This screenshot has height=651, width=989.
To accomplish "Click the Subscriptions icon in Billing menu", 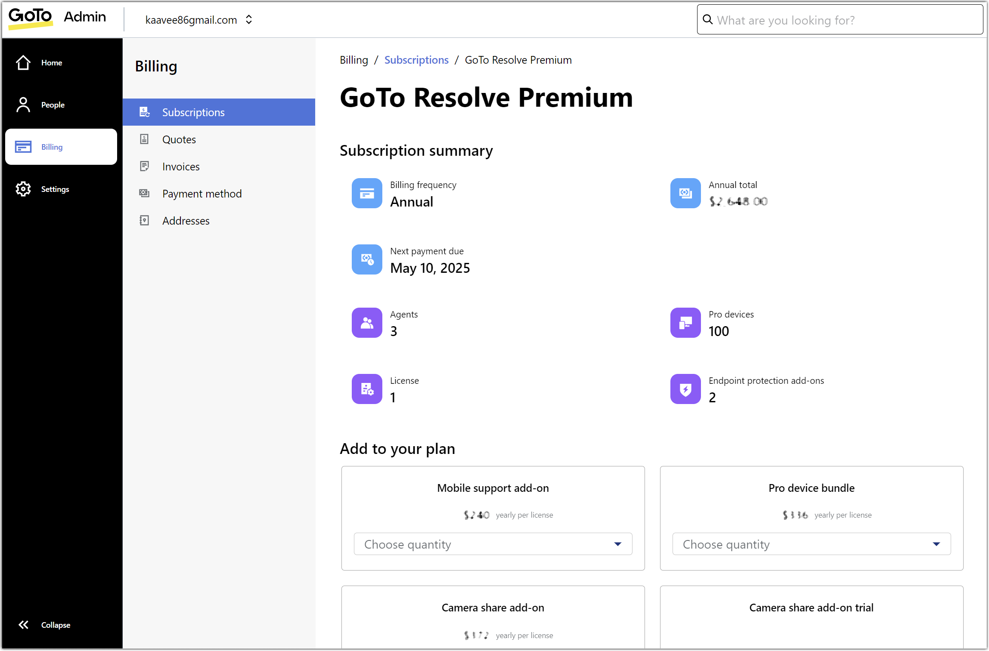I will (144, 112).
